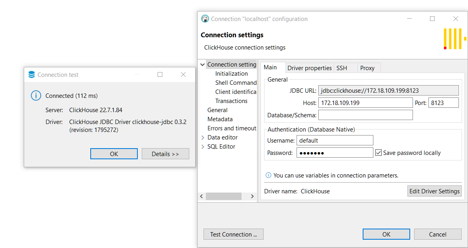Expand the Data editor tree node
The image size is (468, 248).
click(203, 137)
